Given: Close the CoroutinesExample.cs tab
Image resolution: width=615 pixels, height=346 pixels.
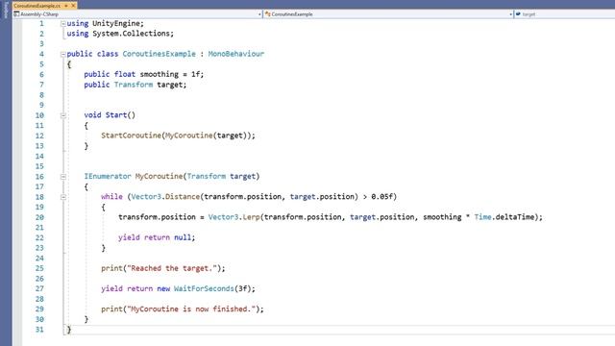Looking at the screenshot, I should (x=73, y=6).
